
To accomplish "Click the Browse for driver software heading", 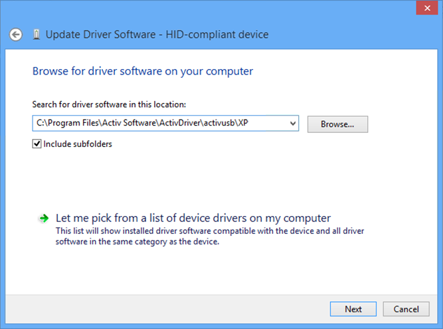I will coord(142,70).
